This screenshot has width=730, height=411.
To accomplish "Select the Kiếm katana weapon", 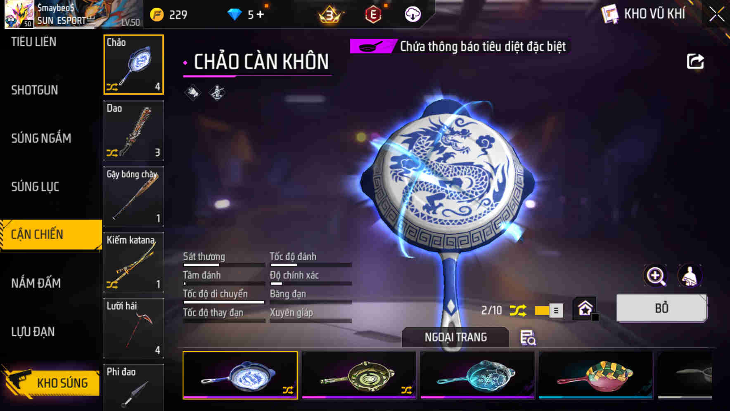I will (x=133, y=262).
